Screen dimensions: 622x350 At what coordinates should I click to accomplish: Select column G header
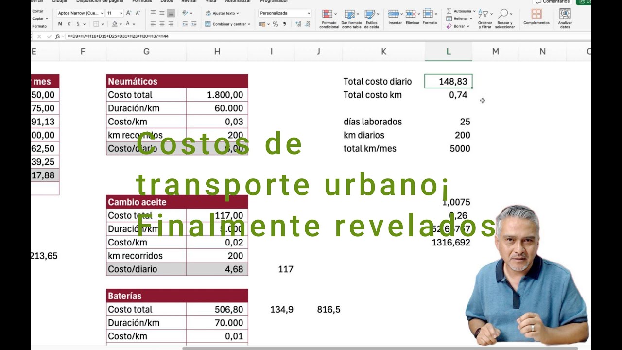tap(146, 52)
